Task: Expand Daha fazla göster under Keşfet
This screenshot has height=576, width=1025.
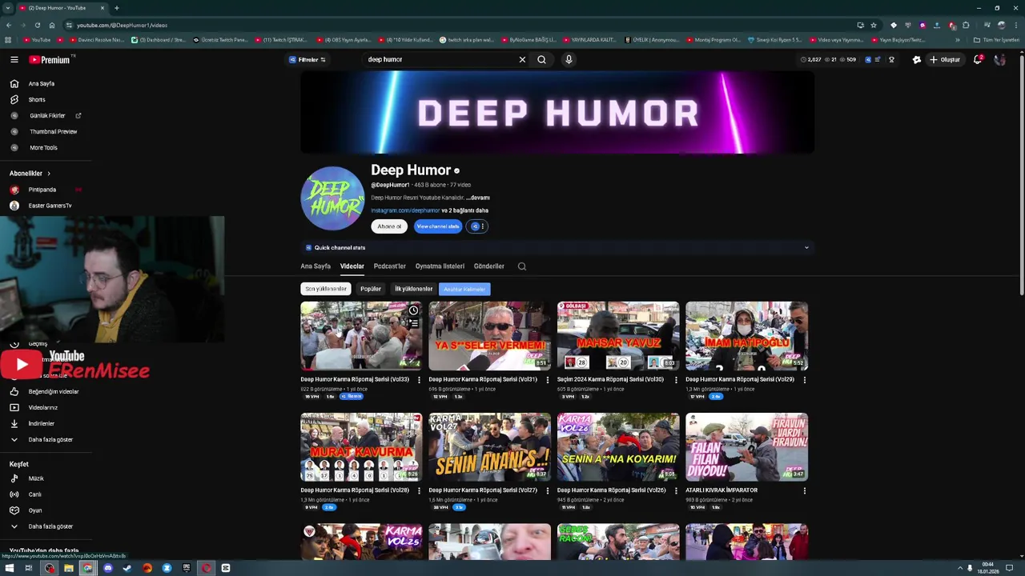Action: [50, 526]
